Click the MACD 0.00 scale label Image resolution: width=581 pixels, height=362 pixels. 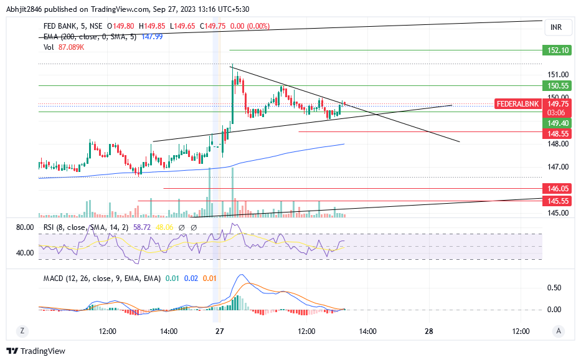tap(554, 309)
